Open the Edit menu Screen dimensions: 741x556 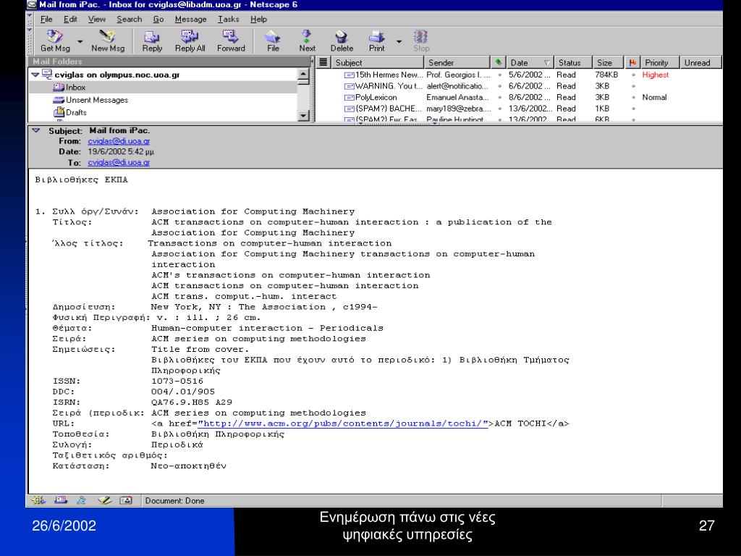pos(70,19)
